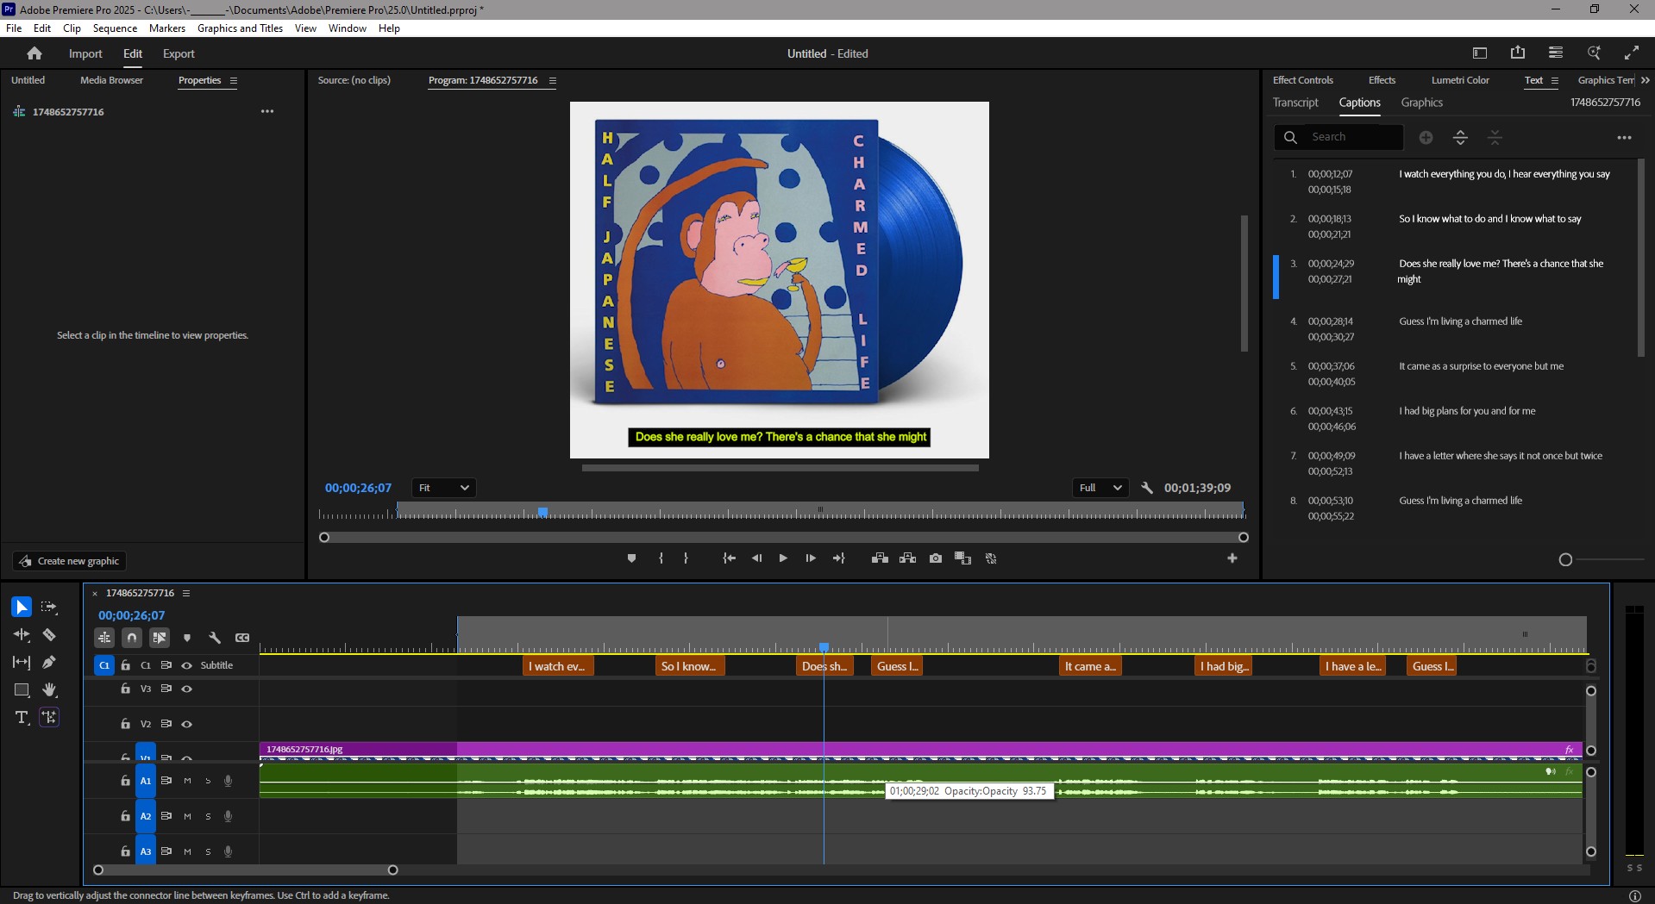The height and width of the screenshot is (904, 1655).
Task: Select the Rectangle tool
Action: pyautogui.click(x=22, y=690)
